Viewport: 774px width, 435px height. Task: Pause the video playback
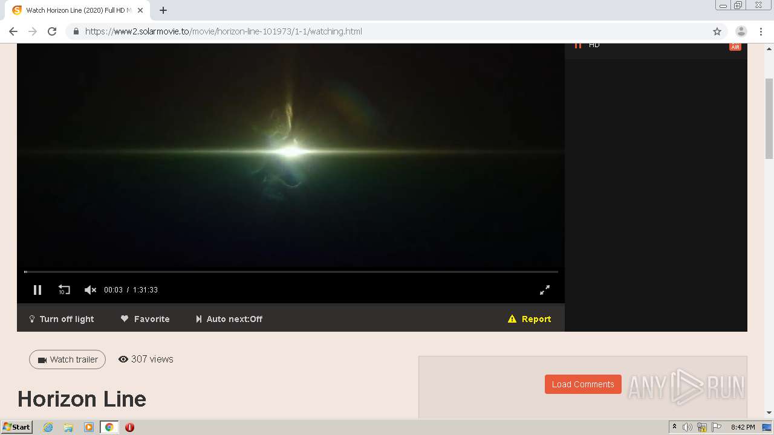[37, 290]
